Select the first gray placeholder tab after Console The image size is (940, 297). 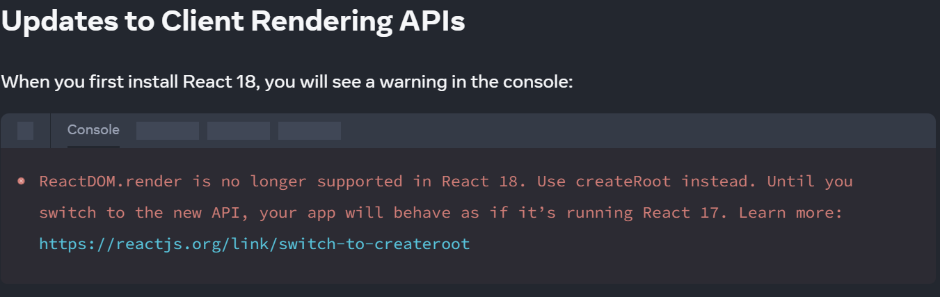(168, 131)
